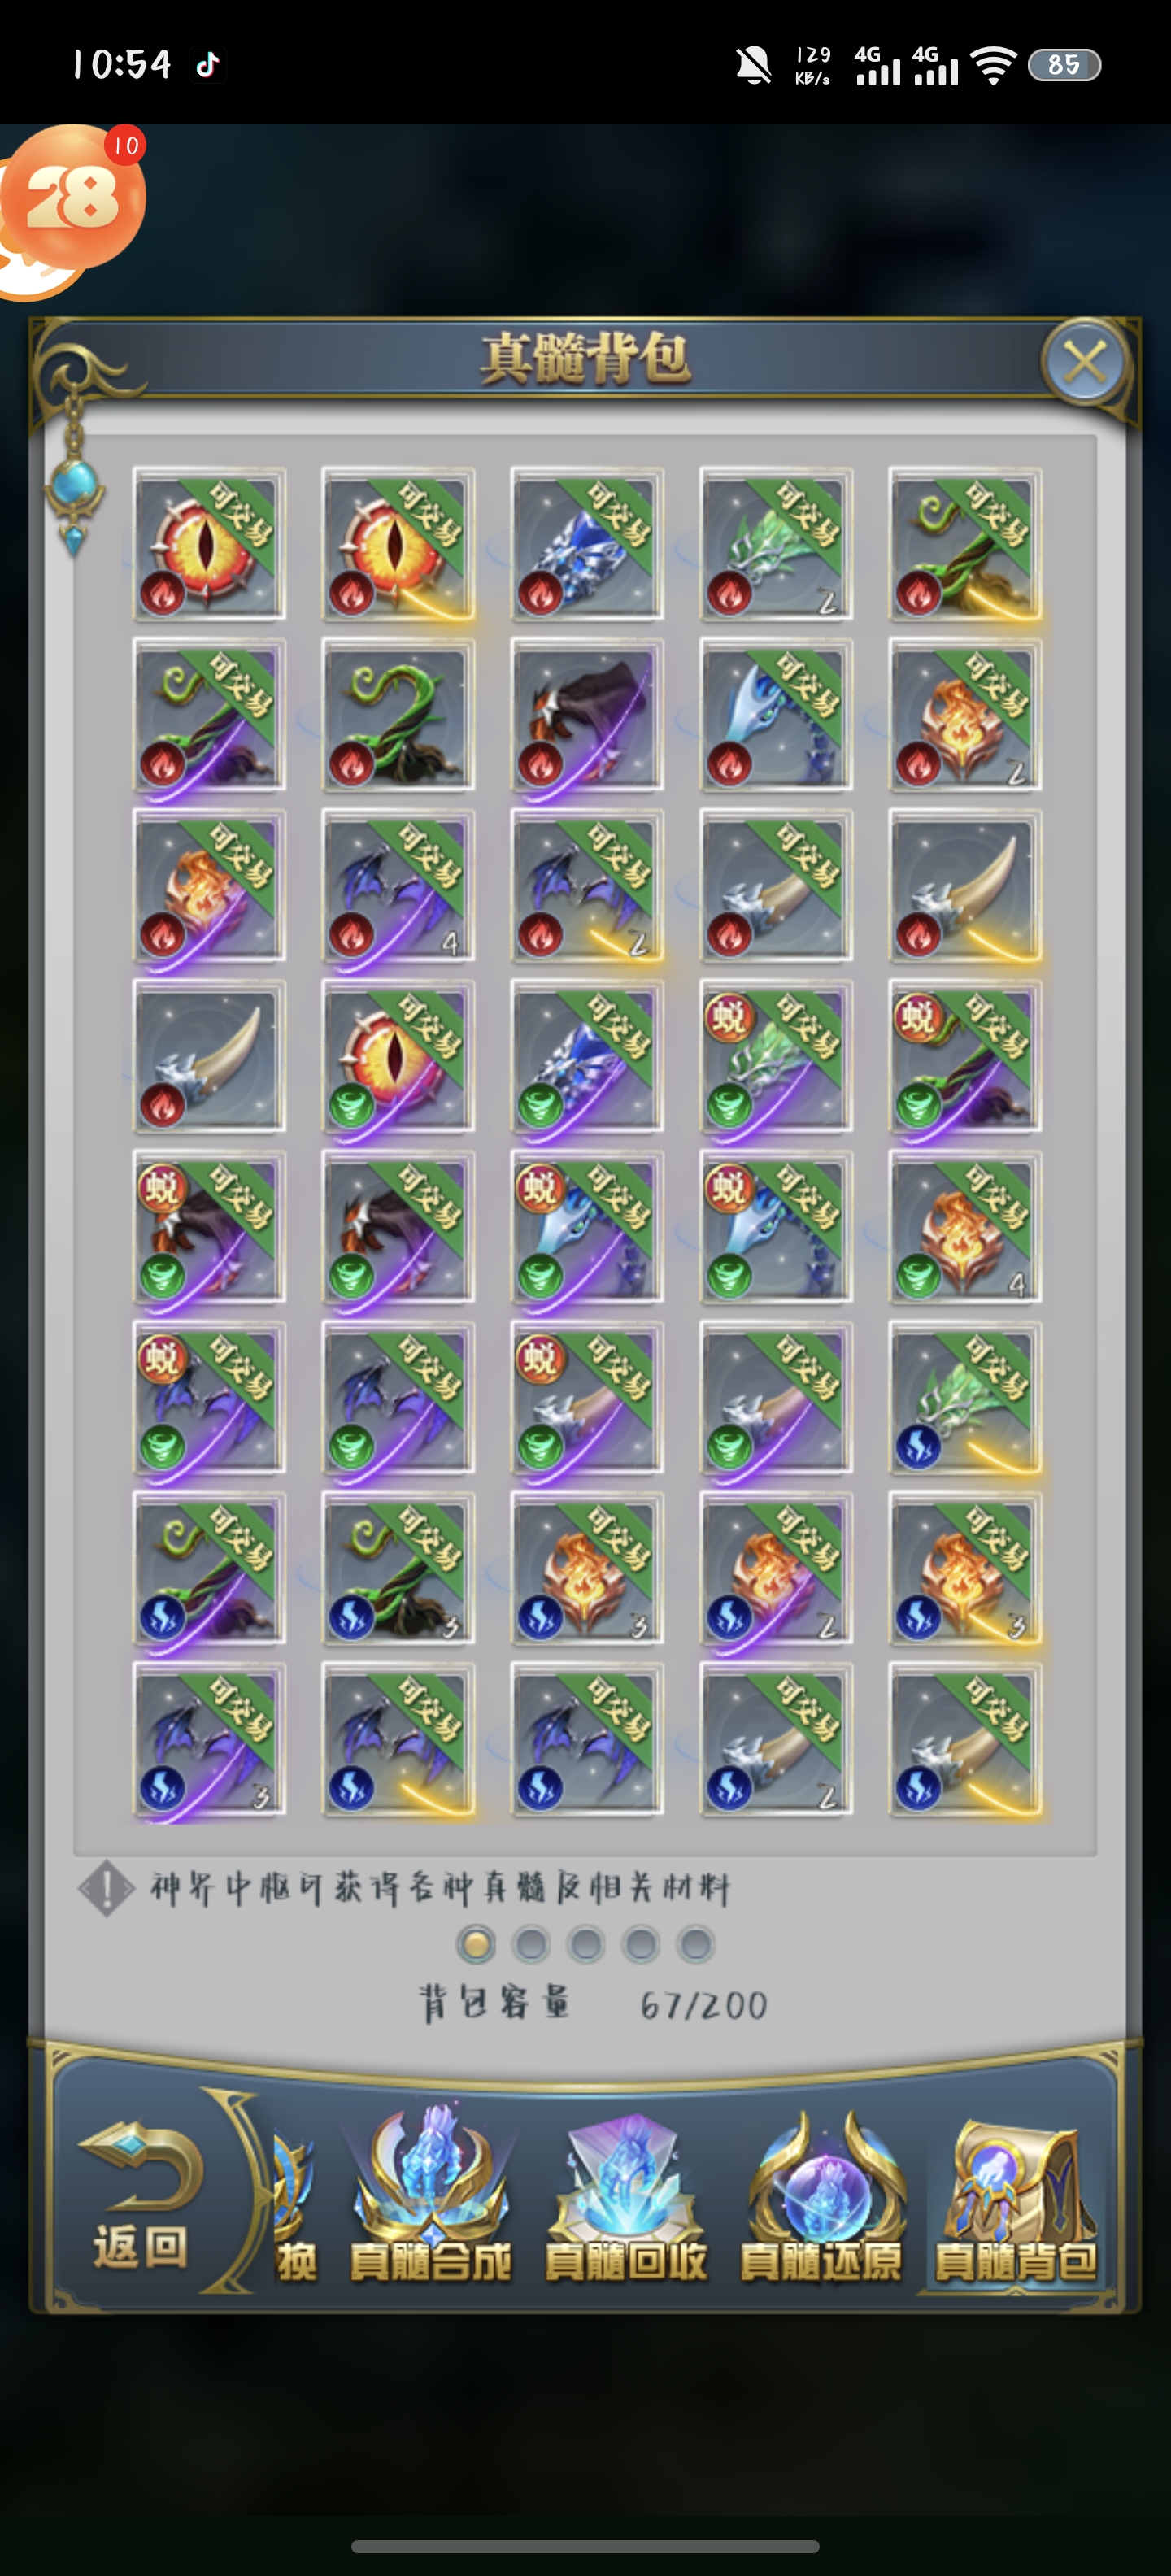
Task: Tap the exclamation info hint icon
Action: 105,1889
